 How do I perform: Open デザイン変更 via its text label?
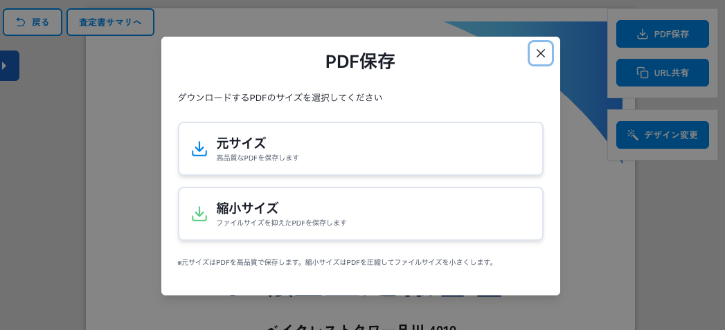point(670,135)
